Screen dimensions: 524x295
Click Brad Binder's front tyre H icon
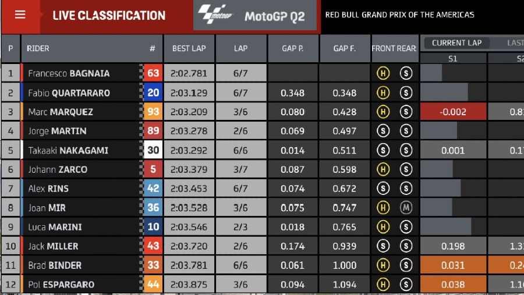[x=383, y=265]
